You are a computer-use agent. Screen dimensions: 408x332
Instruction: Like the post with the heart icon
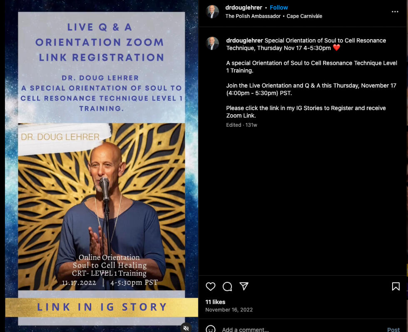pos(211,287)
